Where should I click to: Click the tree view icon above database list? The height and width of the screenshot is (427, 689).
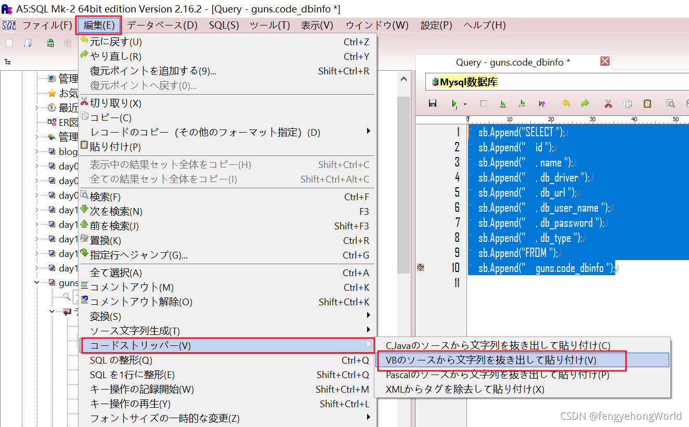(8, 61)
